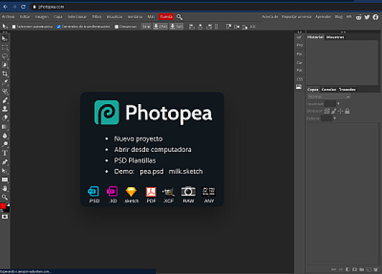
Task: Open the Capa menu
Action: 58,17
